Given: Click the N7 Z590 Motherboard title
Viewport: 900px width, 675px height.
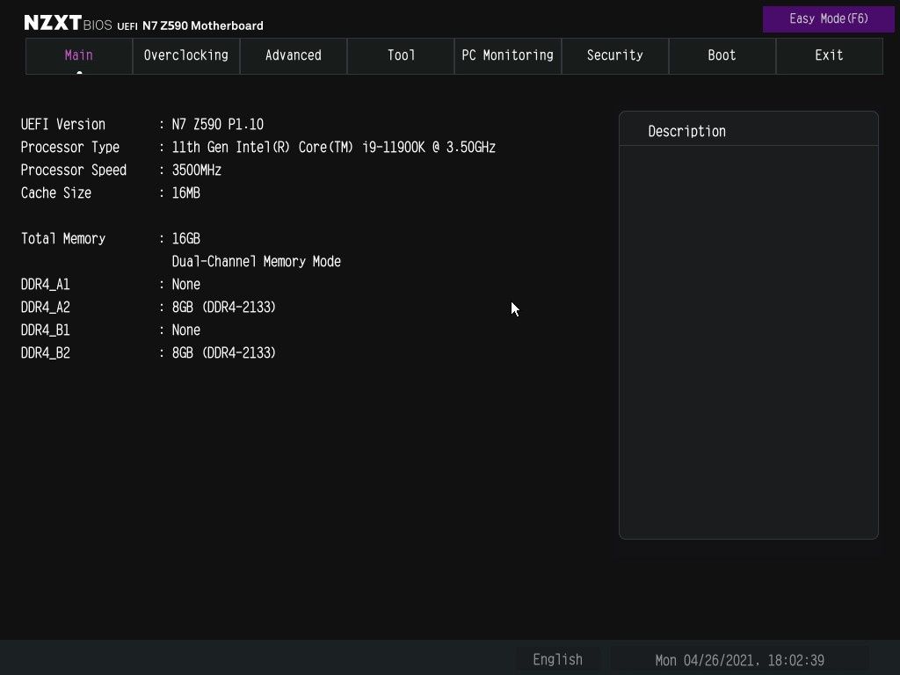Looking at the screenshot, I should tap(203, 25).
